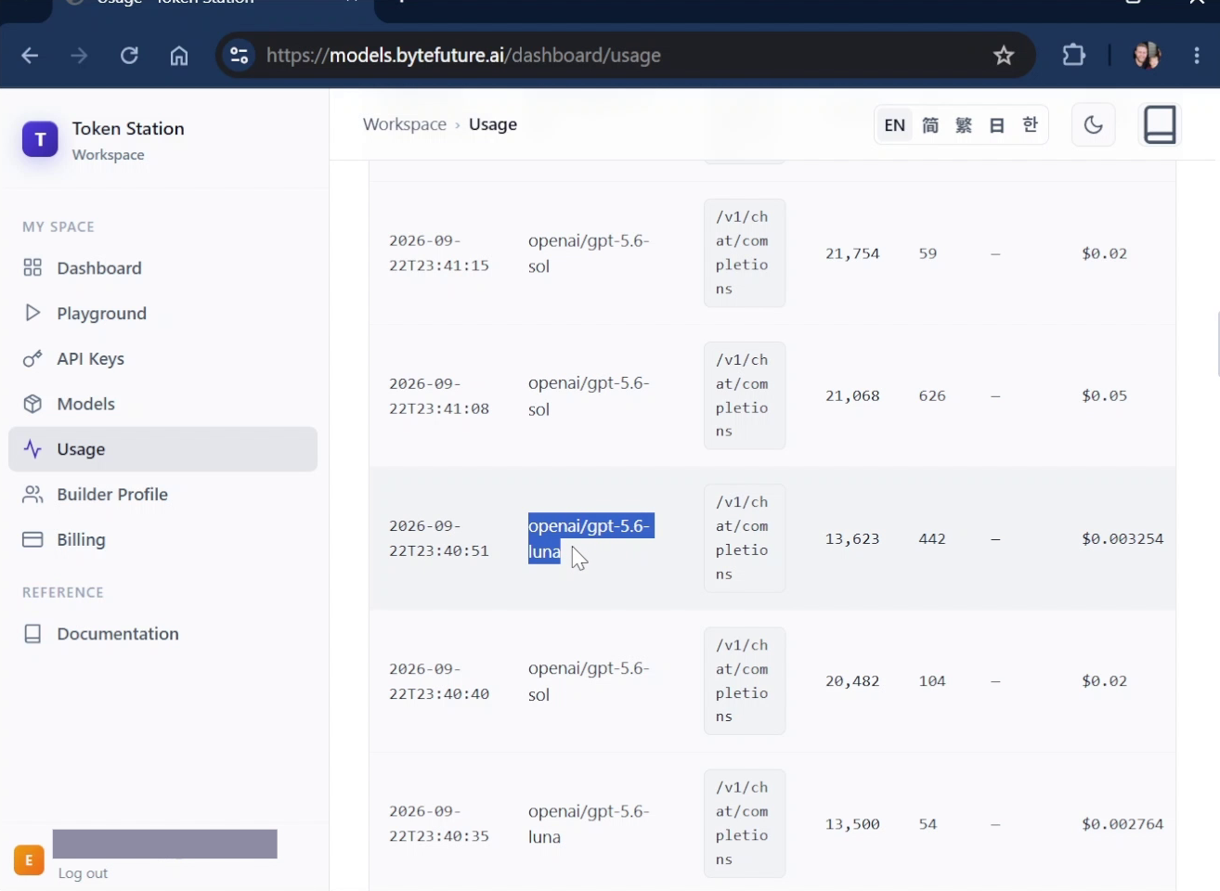Click timestamp 2026-09-22T23:41:15
Screen dimensions: 1220x891
pos(439,253)
